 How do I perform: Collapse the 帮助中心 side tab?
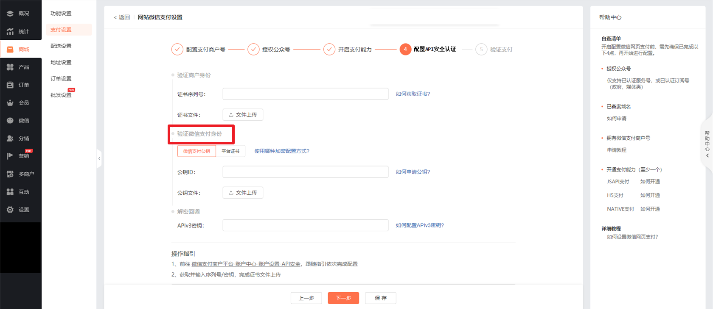[707, 144]
